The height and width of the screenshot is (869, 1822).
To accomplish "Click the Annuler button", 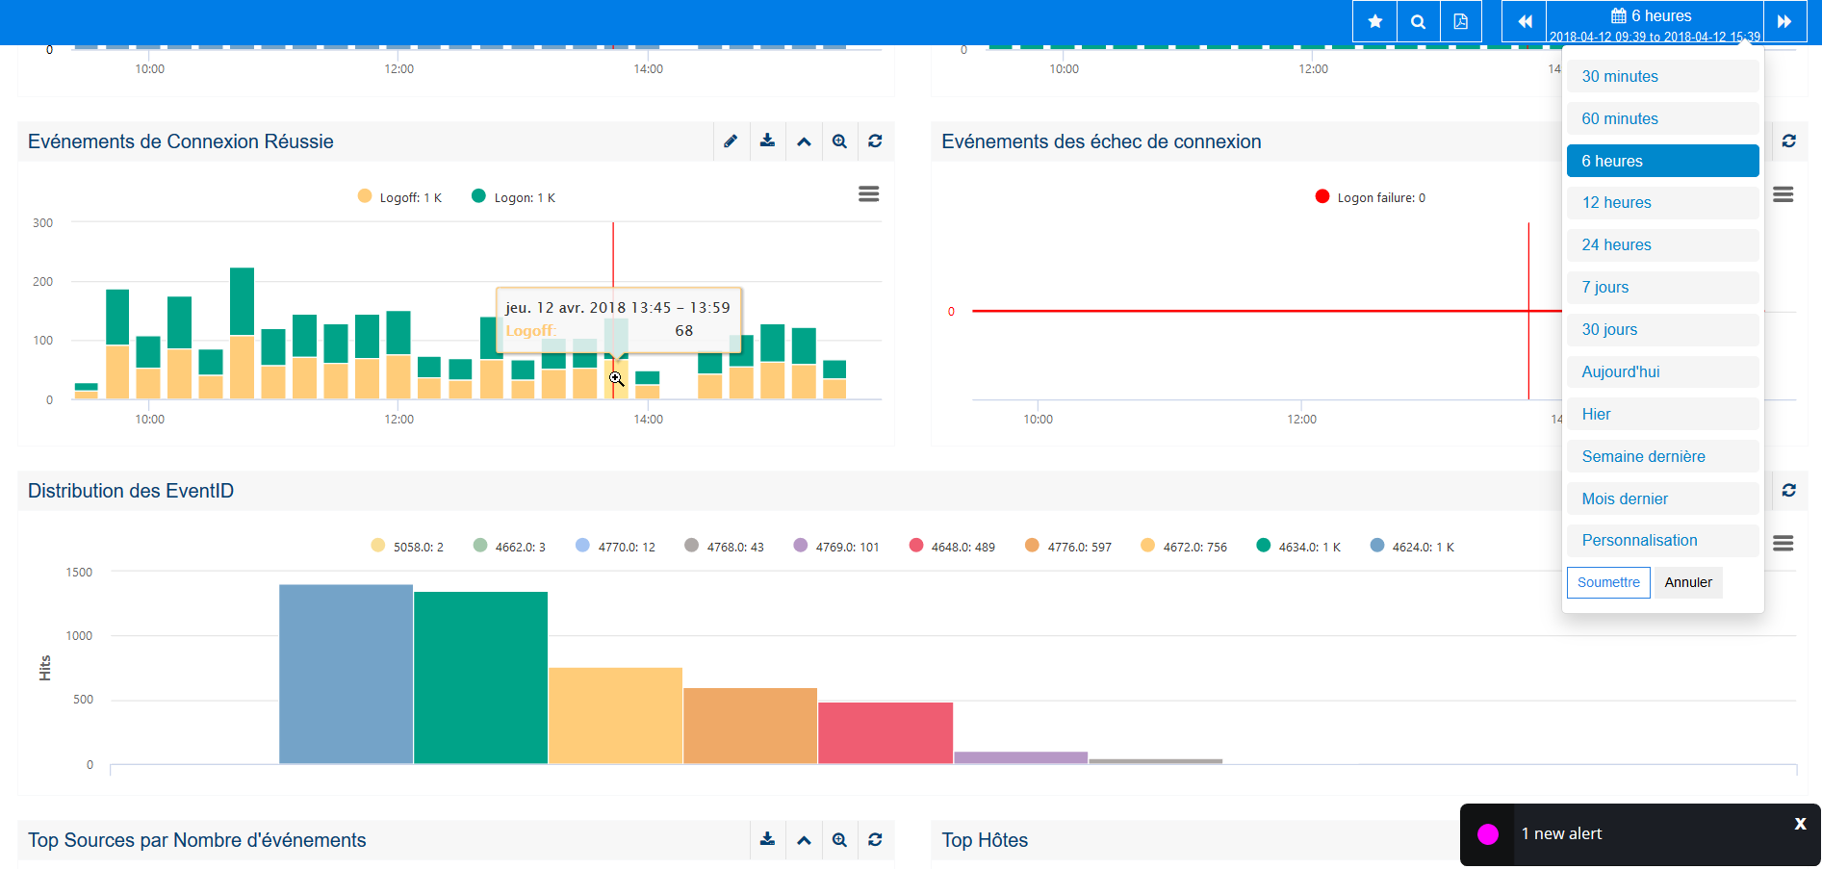I will pyautogui.click(x=1687, y=581).
